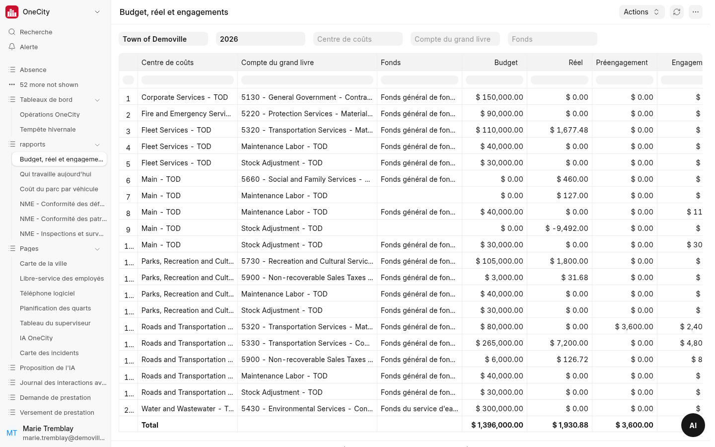
Task: Click the refresh report icon
Action: 677,12
